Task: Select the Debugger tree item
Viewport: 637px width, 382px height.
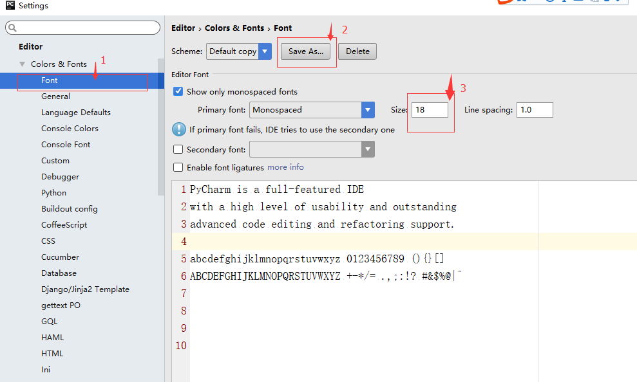Action: coord(60,177)
